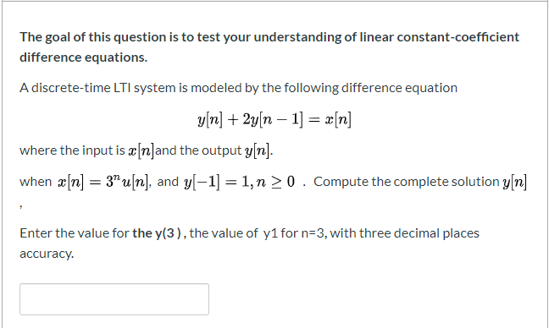The image size is (549, 328).
Task: Click the y[n] ending the 'complete solution' line
Action: click(x=514, y=182)
